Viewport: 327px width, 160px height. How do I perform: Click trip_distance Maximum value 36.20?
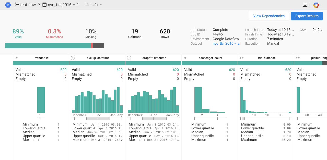coord(287,140)
